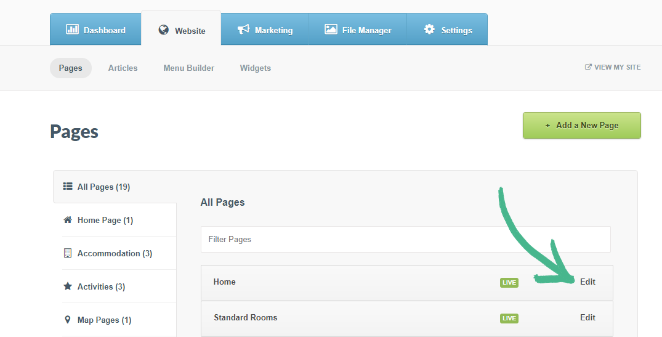
Task: Click the map pin icon for Map Pages
Action: point(68,320)
